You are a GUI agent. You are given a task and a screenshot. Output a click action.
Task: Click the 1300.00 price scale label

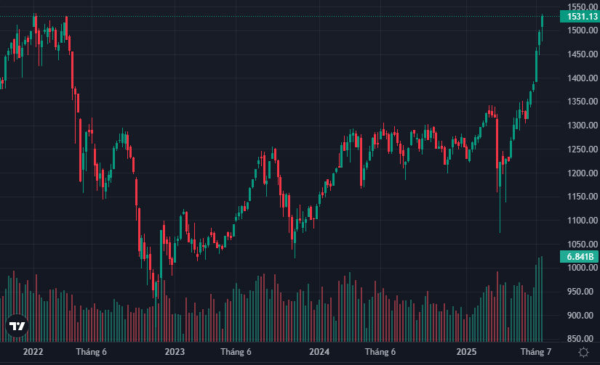(579, 126)
